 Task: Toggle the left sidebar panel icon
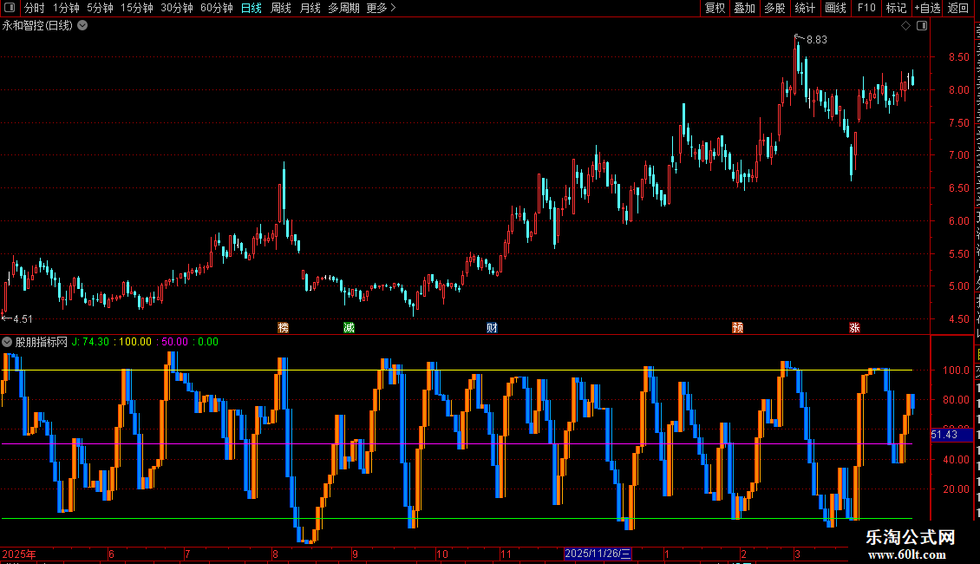tap(10, 8)
